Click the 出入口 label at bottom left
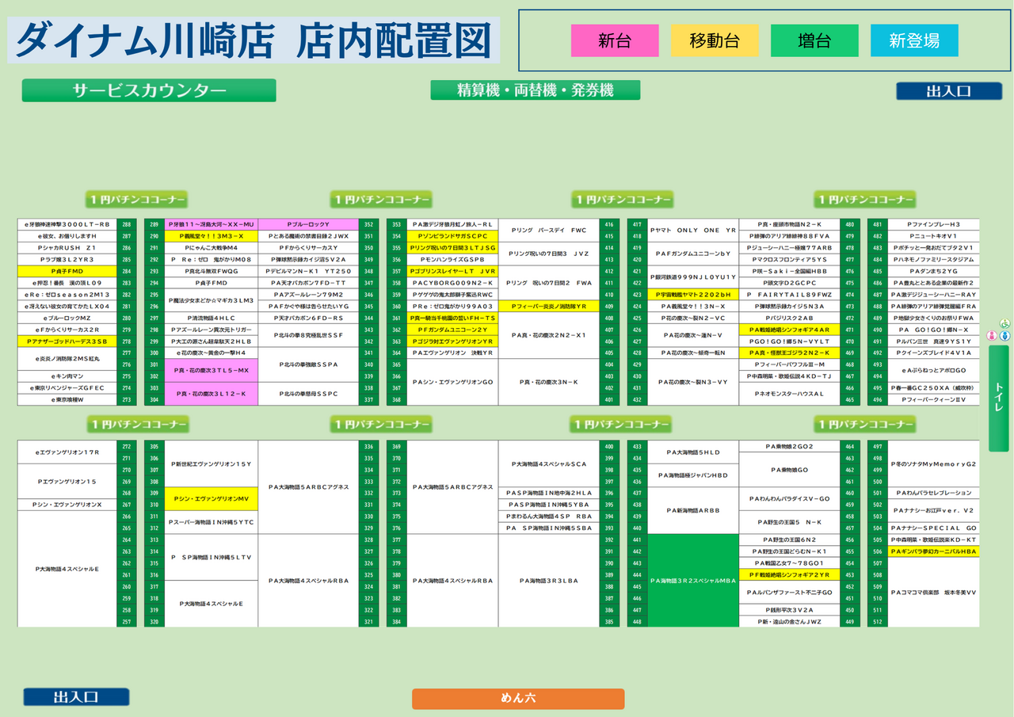1014x717 pixels. [x=76, y=697]
